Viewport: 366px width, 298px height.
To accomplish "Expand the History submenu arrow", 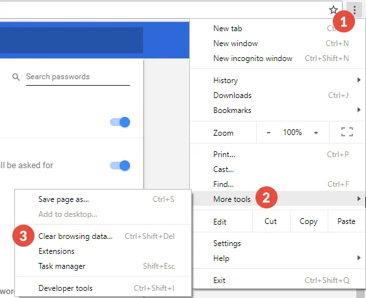I will tap(359, 81).
